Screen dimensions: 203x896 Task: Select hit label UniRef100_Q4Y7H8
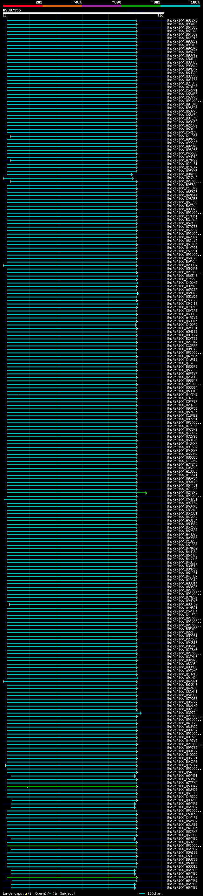[x=182, y=395]
